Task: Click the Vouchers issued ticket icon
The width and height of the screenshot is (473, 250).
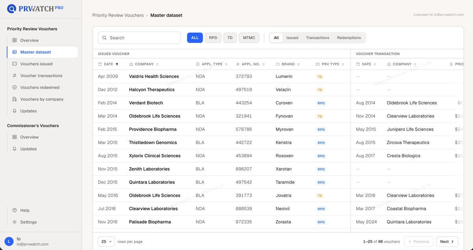Action: (x=15, y=64)
